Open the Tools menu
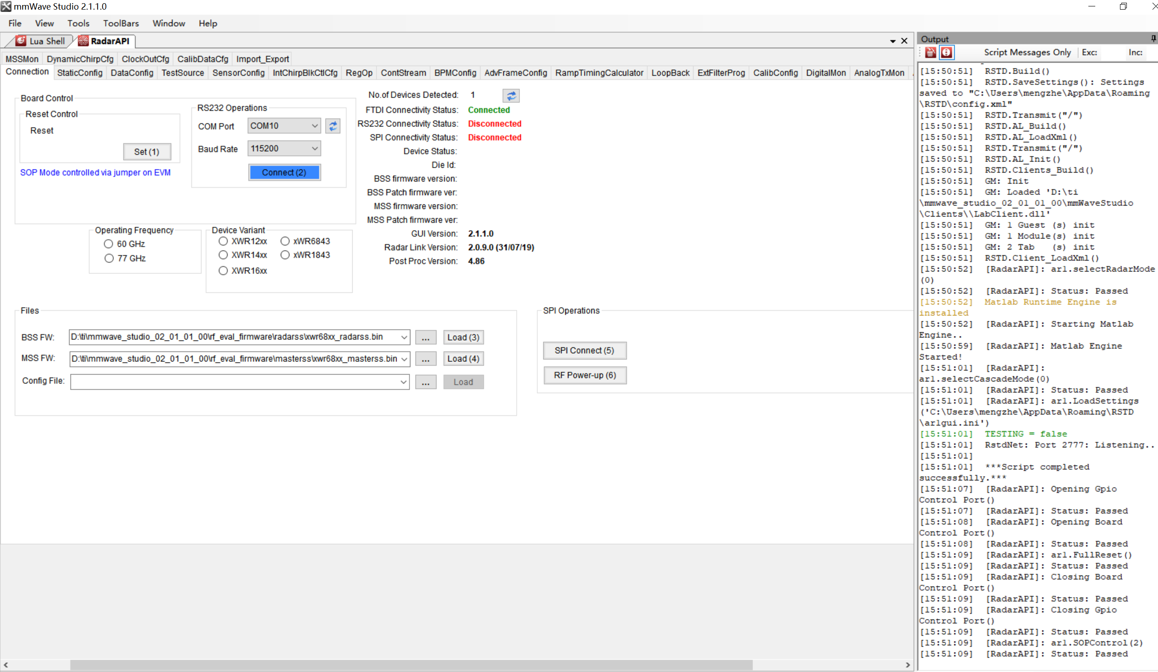 78,23
